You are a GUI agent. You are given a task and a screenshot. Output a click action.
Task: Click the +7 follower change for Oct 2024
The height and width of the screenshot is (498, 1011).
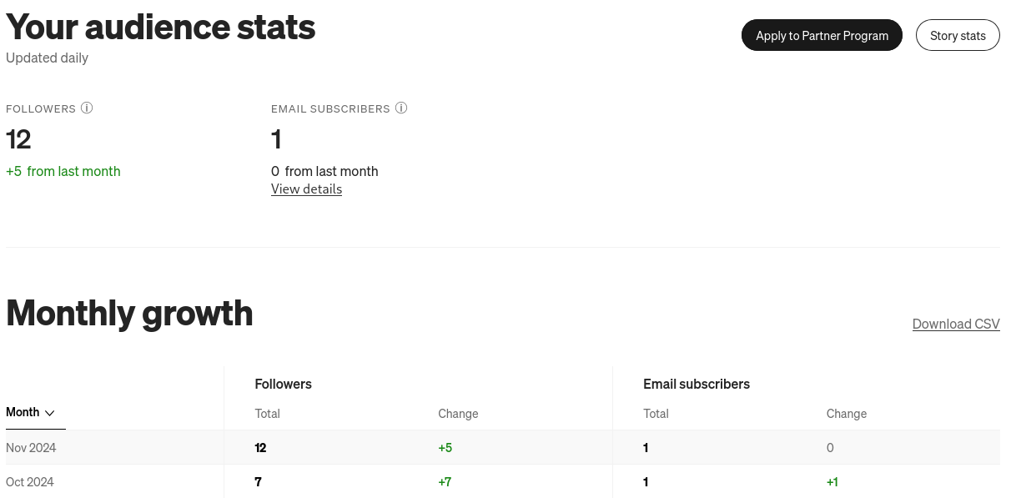pyautogui.click(x=445, y=482)
